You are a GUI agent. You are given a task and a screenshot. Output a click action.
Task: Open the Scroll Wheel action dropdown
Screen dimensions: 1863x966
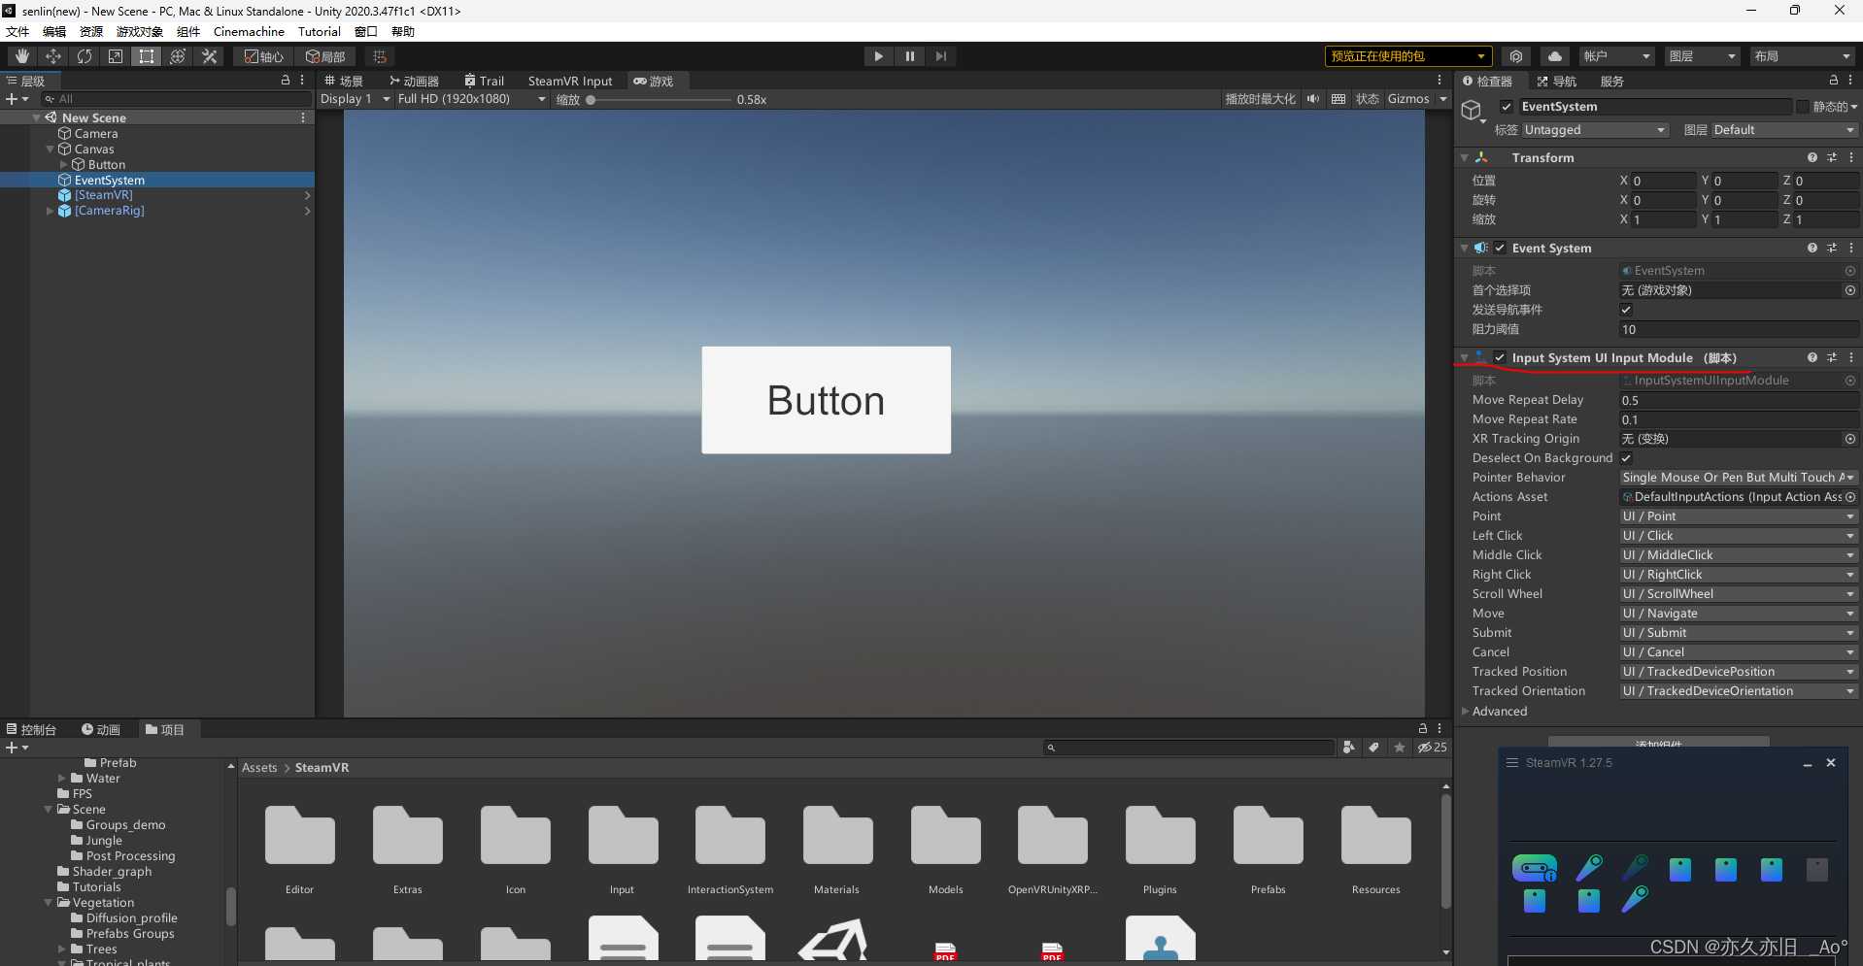click(x=1739, y=594)
